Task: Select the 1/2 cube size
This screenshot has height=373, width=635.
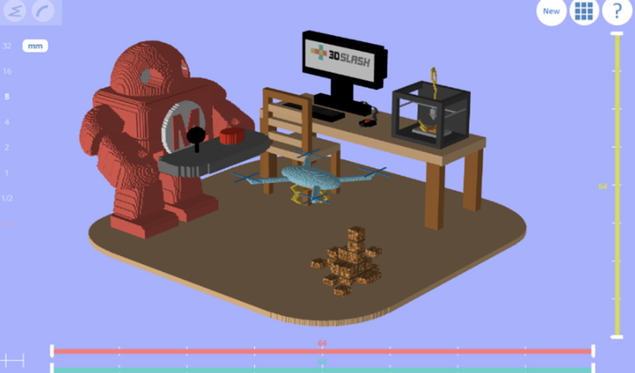Action: (7, 198)
